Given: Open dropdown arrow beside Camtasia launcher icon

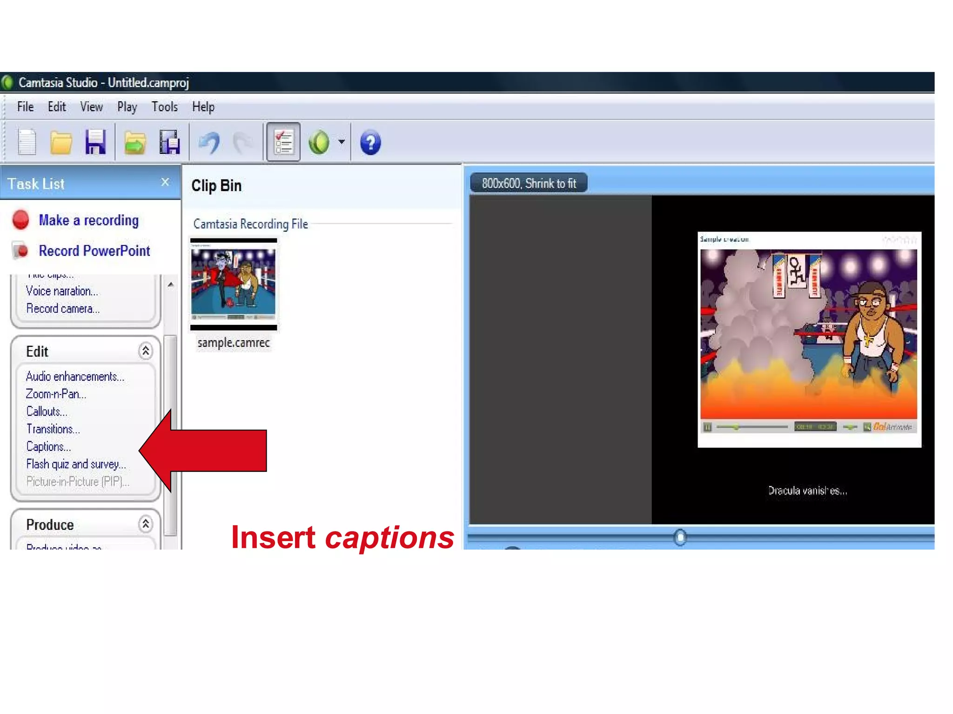Looking at the screenshot, I should (x=342, y=141).
